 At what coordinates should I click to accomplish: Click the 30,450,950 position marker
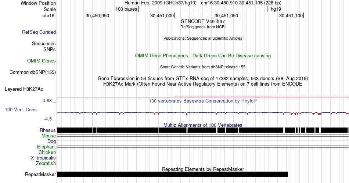[98, 15]
